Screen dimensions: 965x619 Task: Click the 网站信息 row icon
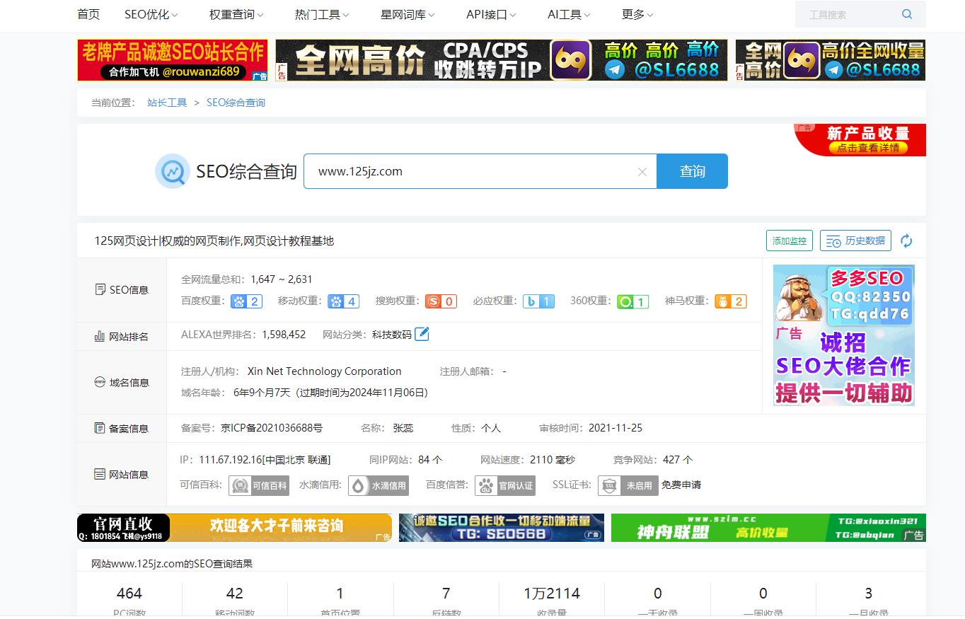[100, 474]
